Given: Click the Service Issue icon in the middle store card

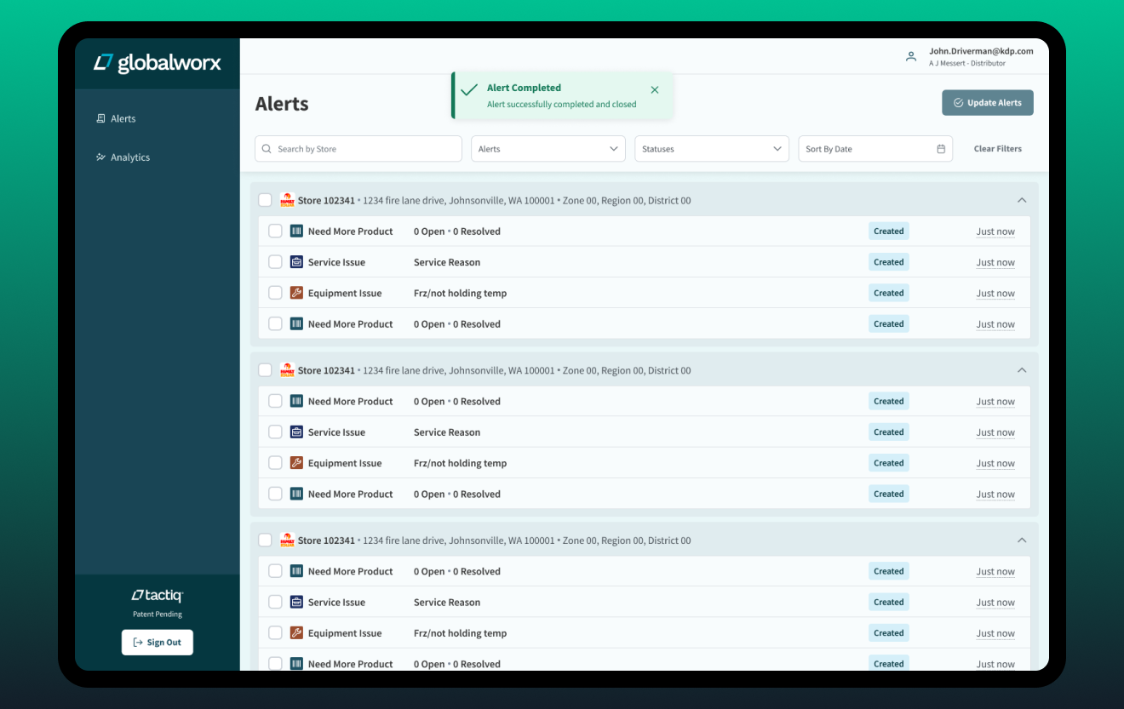Looking at the screenshot, I should (296, 432).
